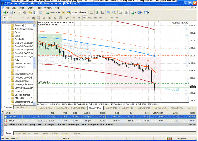Switch chart to Candlesticks style
The image size is (198, 141).
point(97,12)
